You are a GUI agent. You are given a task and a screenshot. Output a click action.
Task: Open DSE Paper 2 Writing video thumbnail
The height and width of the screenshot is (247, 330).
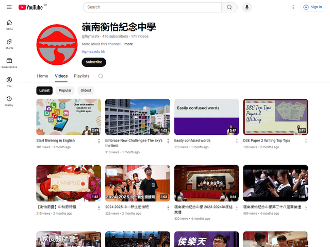coord(275,117)
